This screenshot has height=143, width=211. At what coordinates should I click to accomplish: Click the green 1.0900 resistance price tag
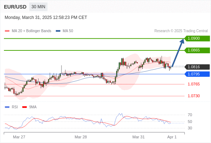[x=197, y=39]
